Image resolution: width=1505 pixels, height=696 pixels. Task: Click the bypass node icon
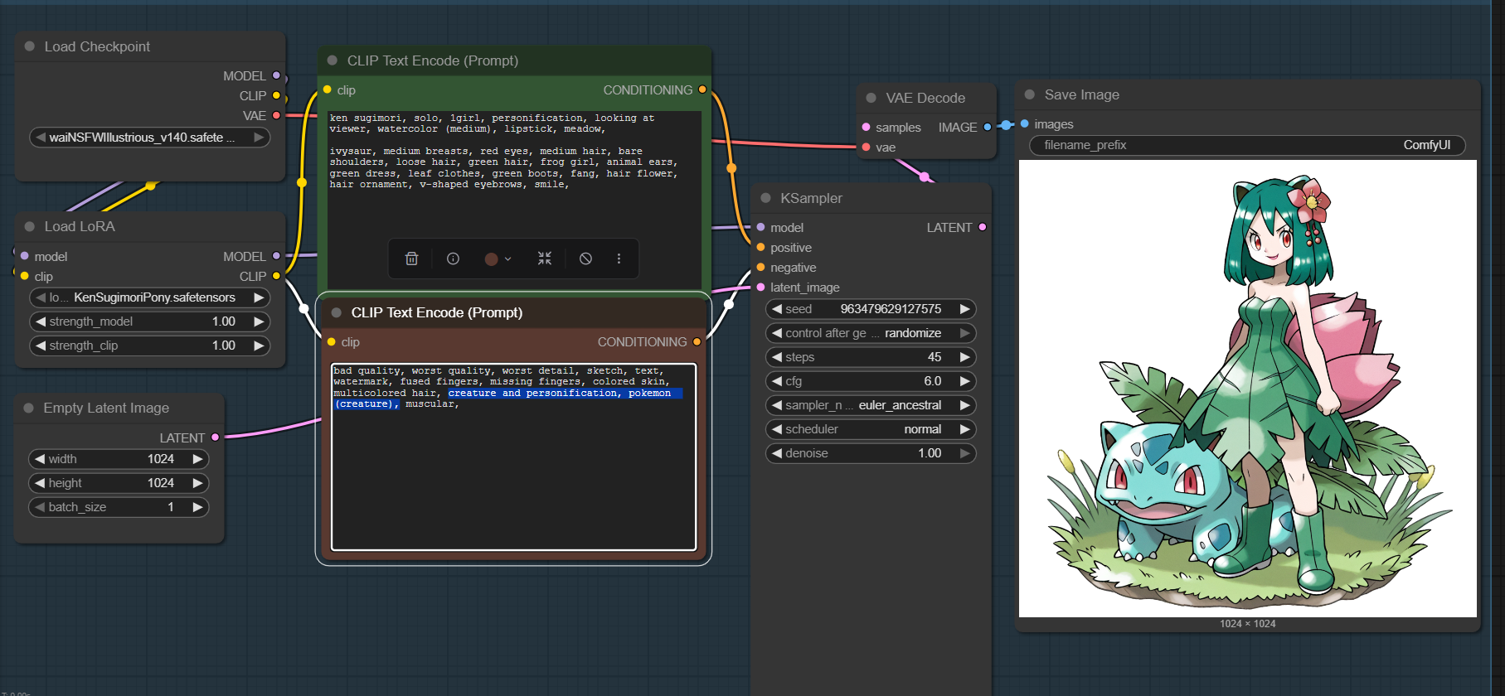[x=585, y=259]
